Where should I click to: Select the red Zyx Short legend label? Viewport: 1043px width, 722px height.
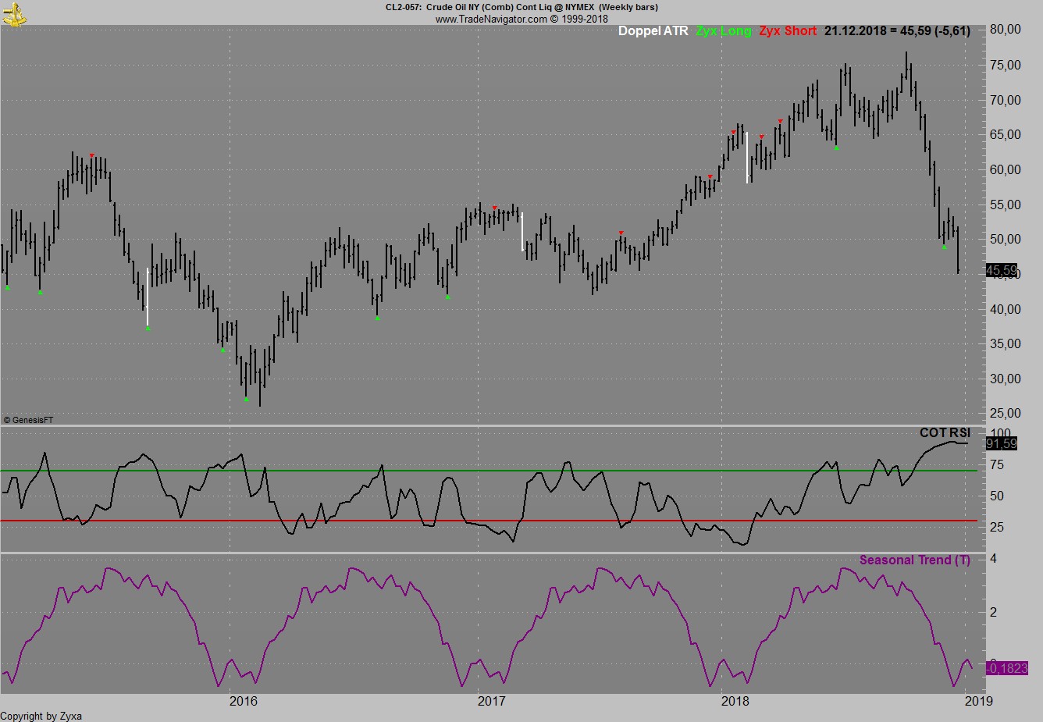787,31
